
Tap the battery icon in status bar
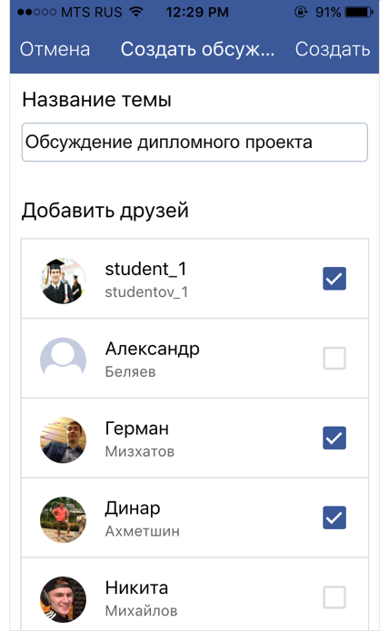pos(359,12)
